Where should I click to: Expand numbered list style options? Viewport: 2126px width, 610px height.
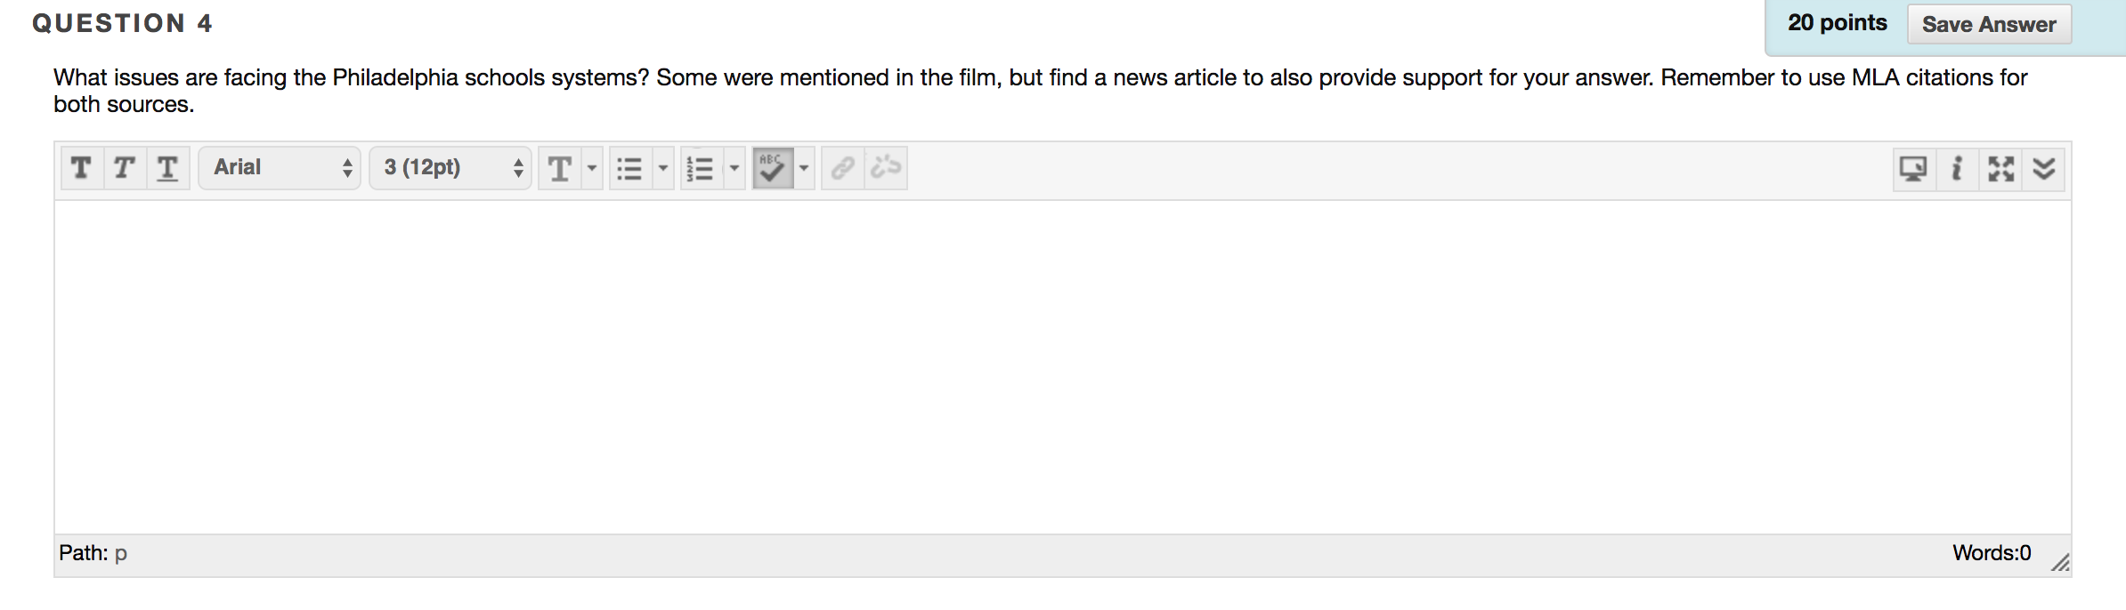(734, 168)
